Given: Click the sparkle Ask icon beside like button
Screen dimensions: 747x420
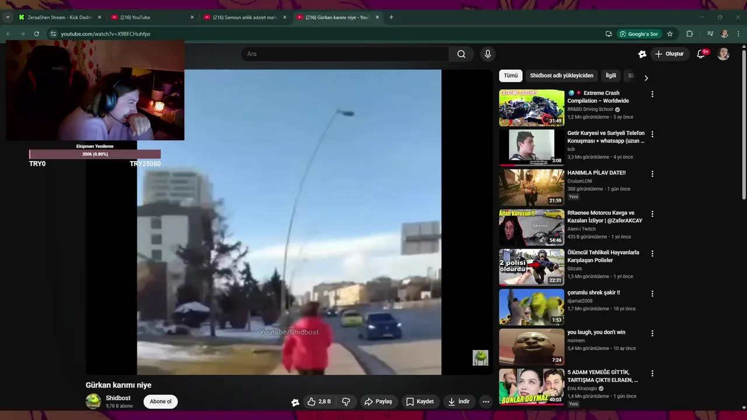Looking at the screenshot, I should (x=295, y=402).
